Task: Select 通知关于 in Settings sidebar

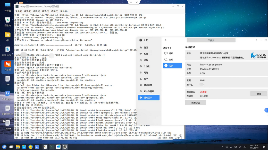Action: click(x=149, y=98)
